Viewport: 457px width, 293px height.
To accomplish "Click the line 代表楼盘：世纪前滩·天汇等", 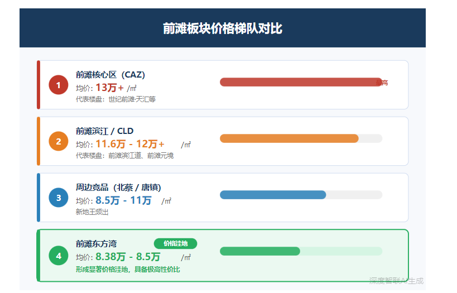I will click(116, 99).
